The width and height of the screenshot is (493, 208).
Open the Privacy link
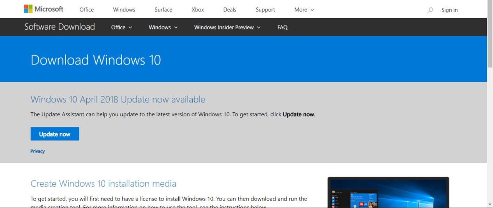pyautogui.click(x=37, y=151)
